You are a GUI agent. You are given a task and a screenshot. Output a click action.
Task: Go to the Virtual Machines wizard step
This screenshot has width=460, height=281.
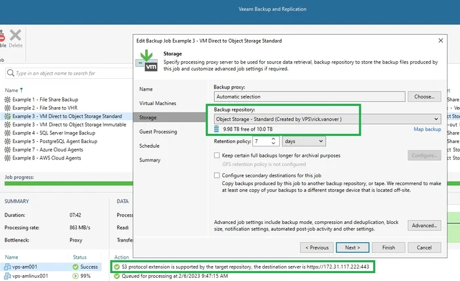[158, 103]
